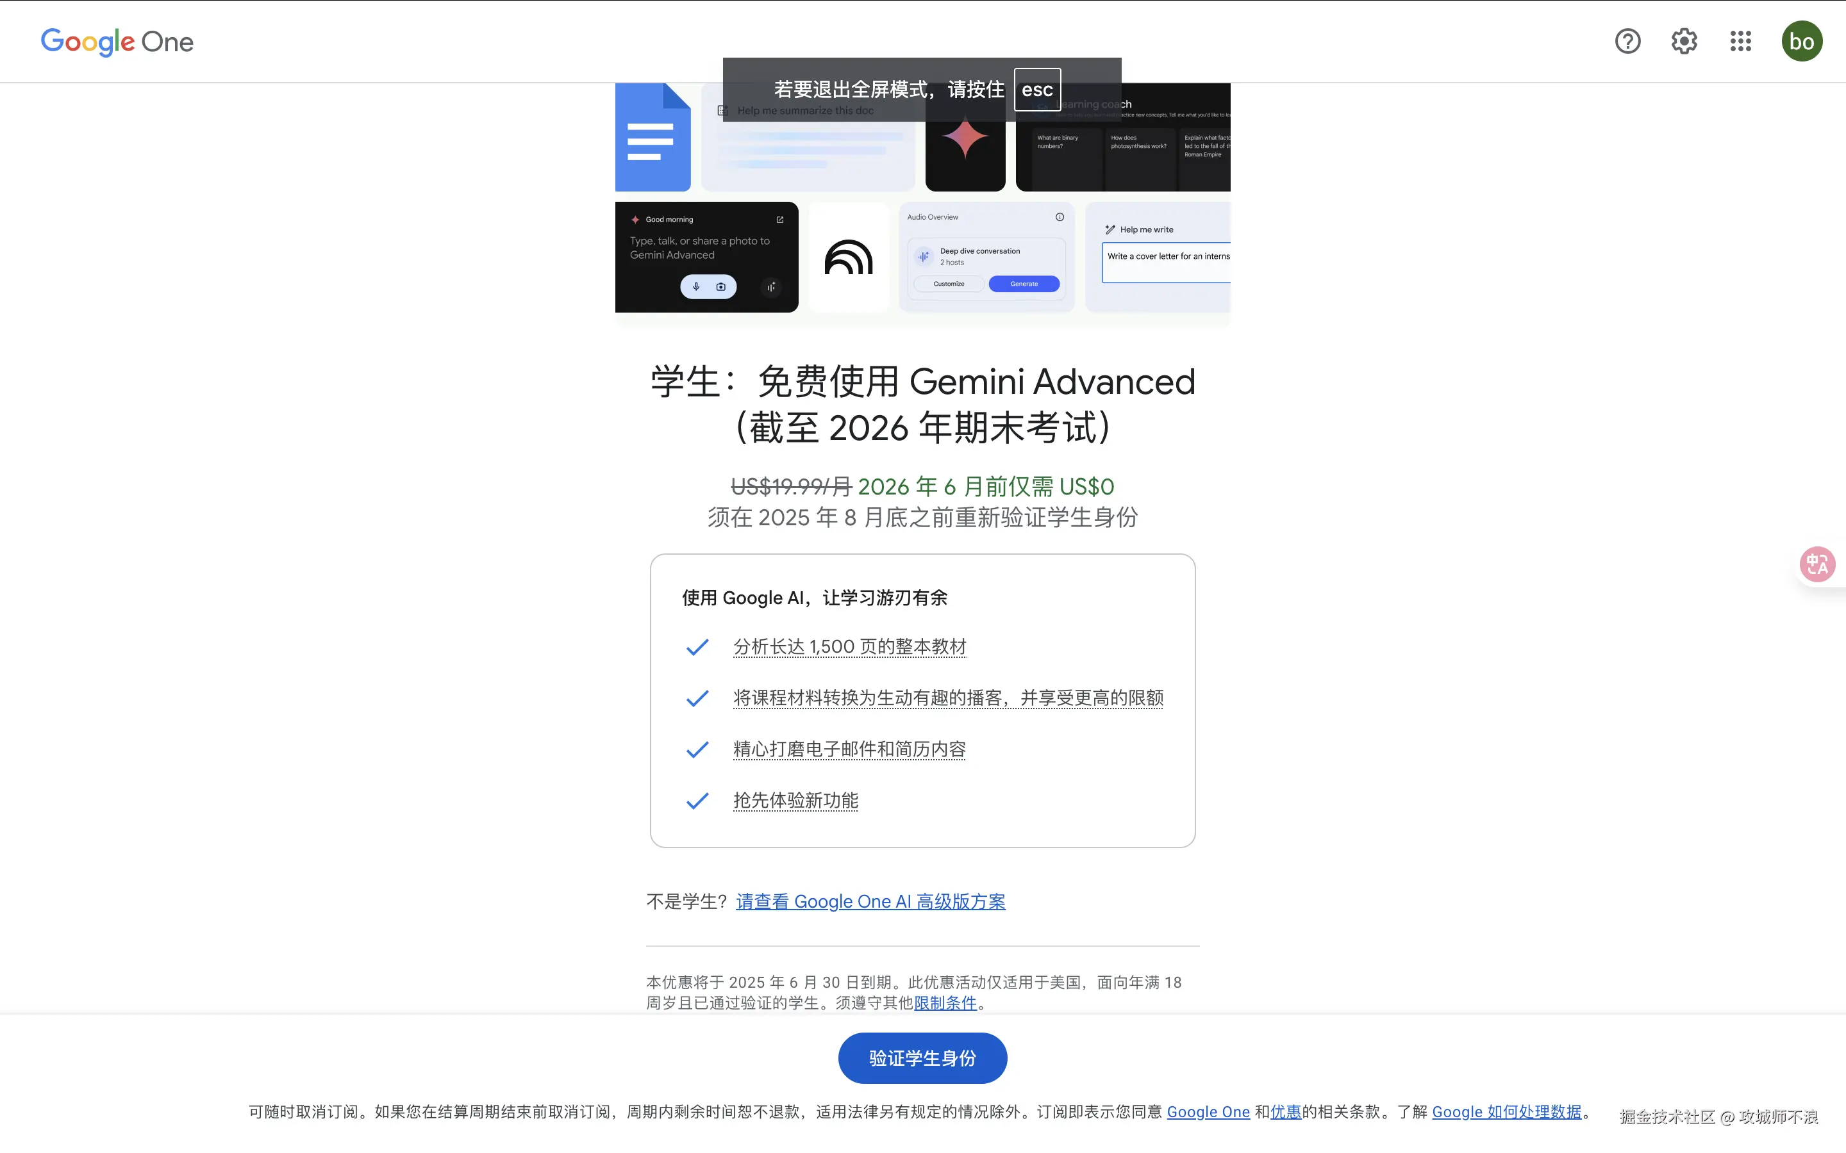
Task: Open the help icon in the header
Action: point(1628,41)
